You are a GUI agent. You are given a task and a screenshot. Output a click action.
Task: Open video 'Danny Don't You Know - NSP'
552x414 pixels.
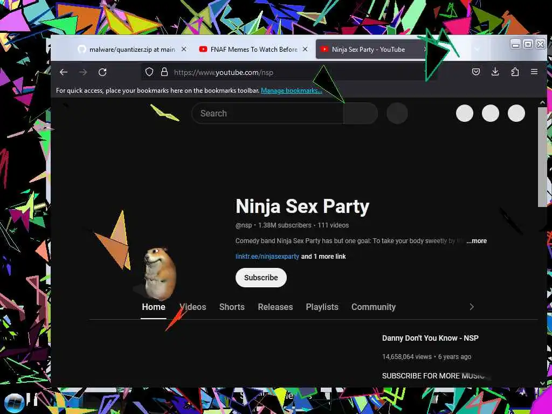point(430,338)
